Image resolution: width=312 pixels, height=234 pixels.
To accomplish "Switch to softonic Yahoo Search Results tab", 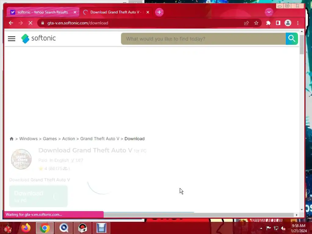I will (x=43, y=12).
